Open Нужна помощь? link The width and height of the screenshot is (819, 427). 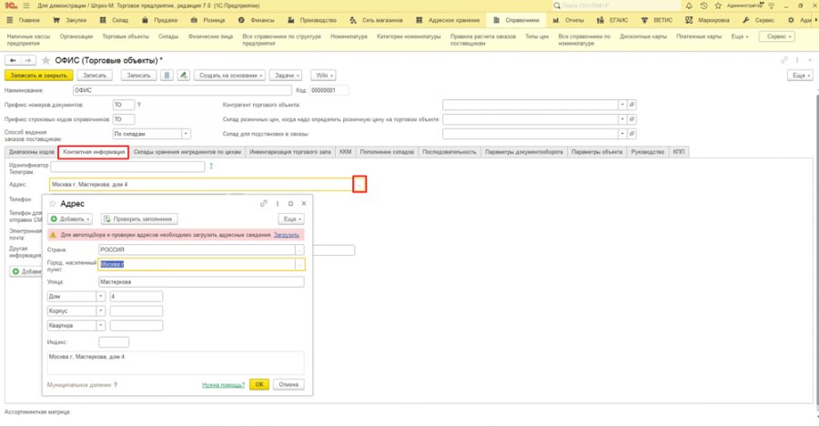click(x=223, y=385)
